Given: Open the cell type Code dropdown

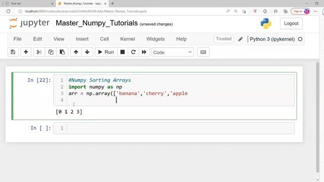Looking at the screenshot, I should click(x=173, y=52).
